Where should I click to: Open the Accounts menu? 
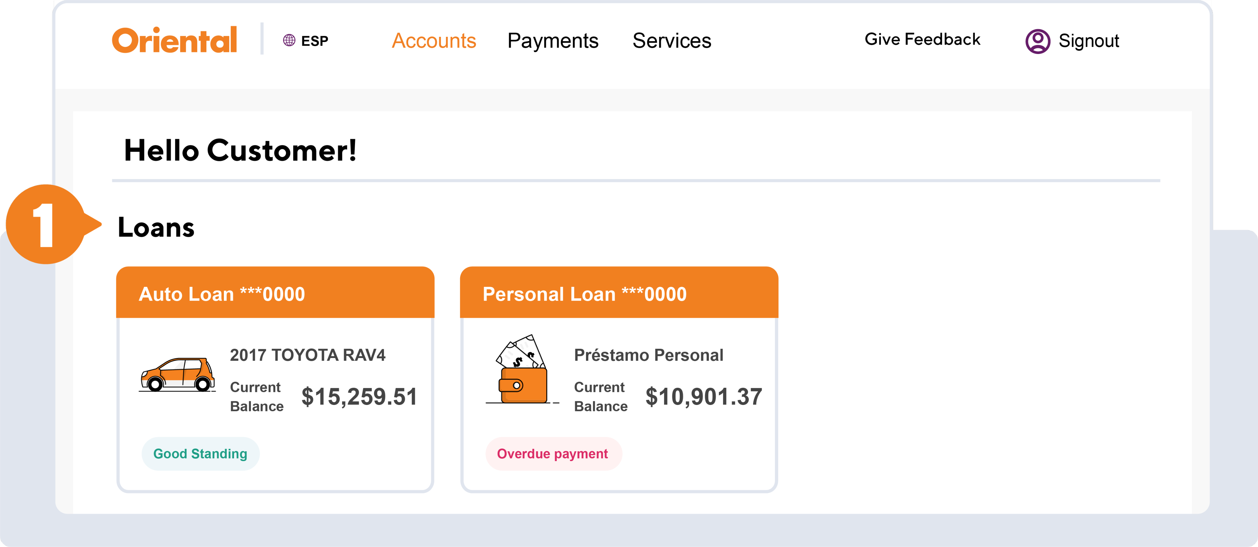click(434, 41)
